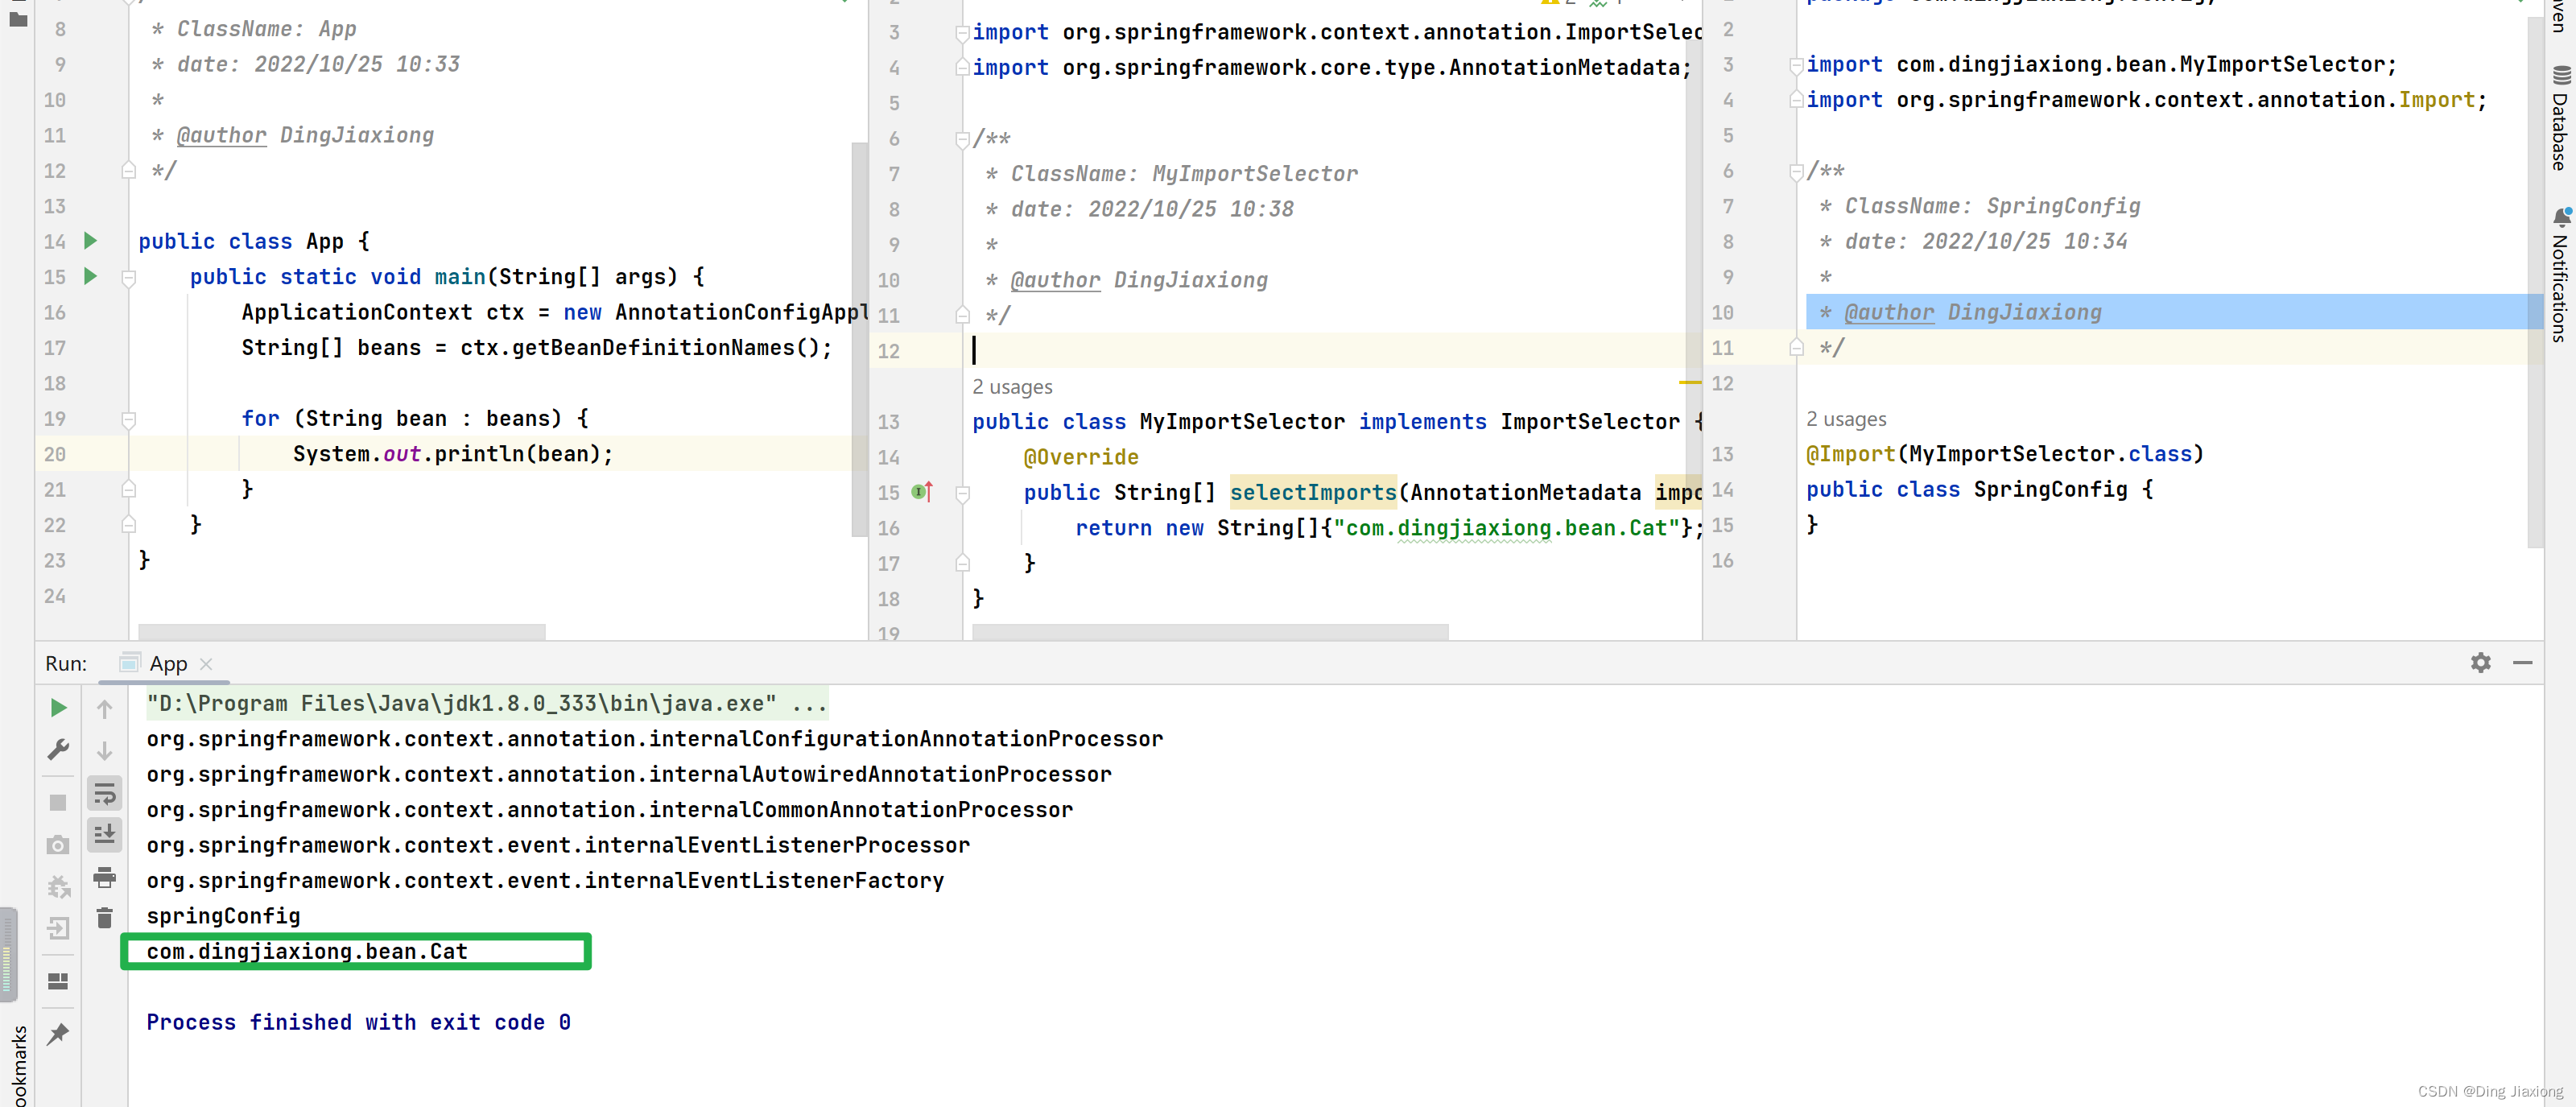The height and width of the screenshot is (1107, 2576).
Task: Open the Notifications tool window
Action: tap(2560, 275)
